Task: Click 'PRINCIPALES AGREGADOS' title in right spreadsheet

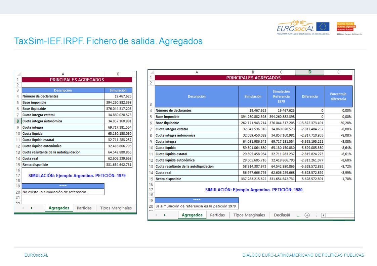Action: [253, 78]
